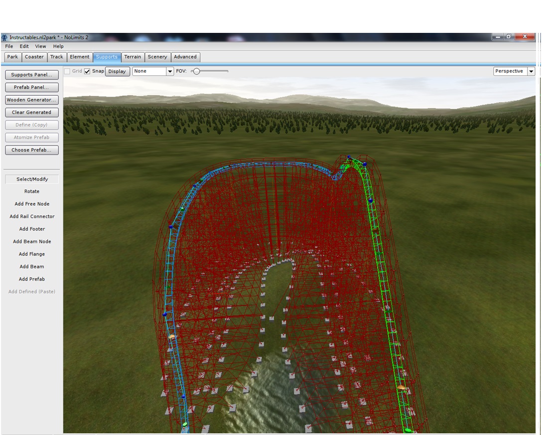Screen dimensions: 543x435
Task: Switch to Add Prefab mode
Action: point(31,279)
